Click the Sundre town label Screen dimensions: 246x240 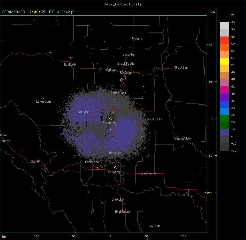(83, 111)
